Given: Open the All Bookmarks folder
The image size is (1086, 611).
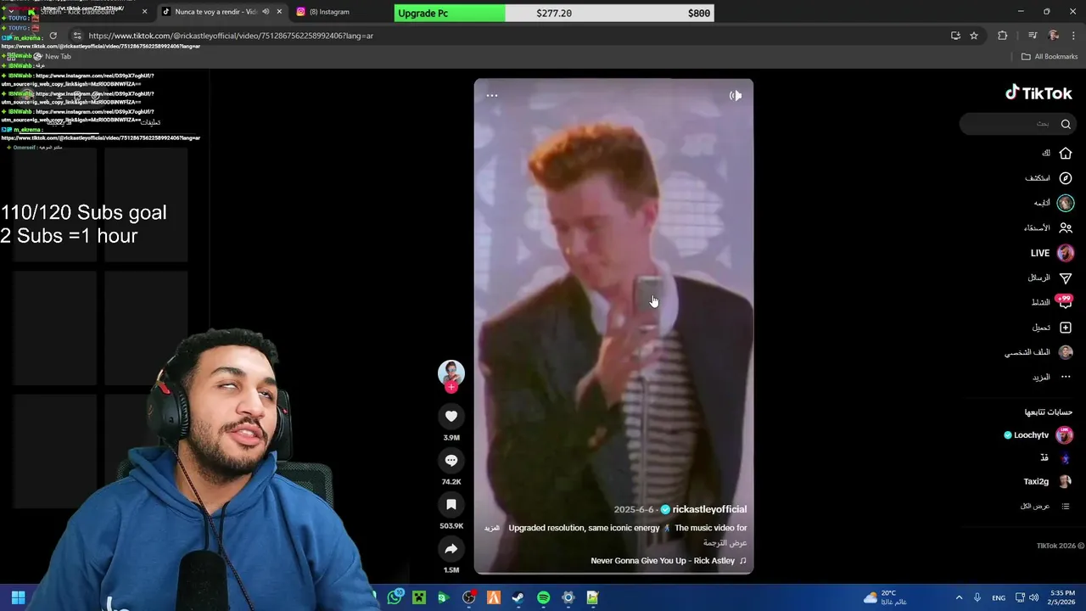Looking at the screenshot, I should 1050,57.
